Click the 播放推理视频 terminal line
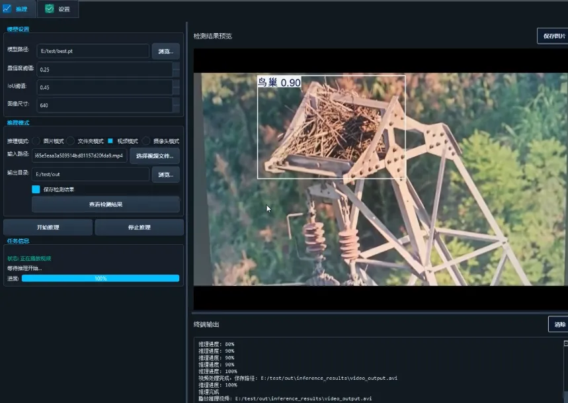Viewport: 568px width, 403px height. tap(285, 398)
